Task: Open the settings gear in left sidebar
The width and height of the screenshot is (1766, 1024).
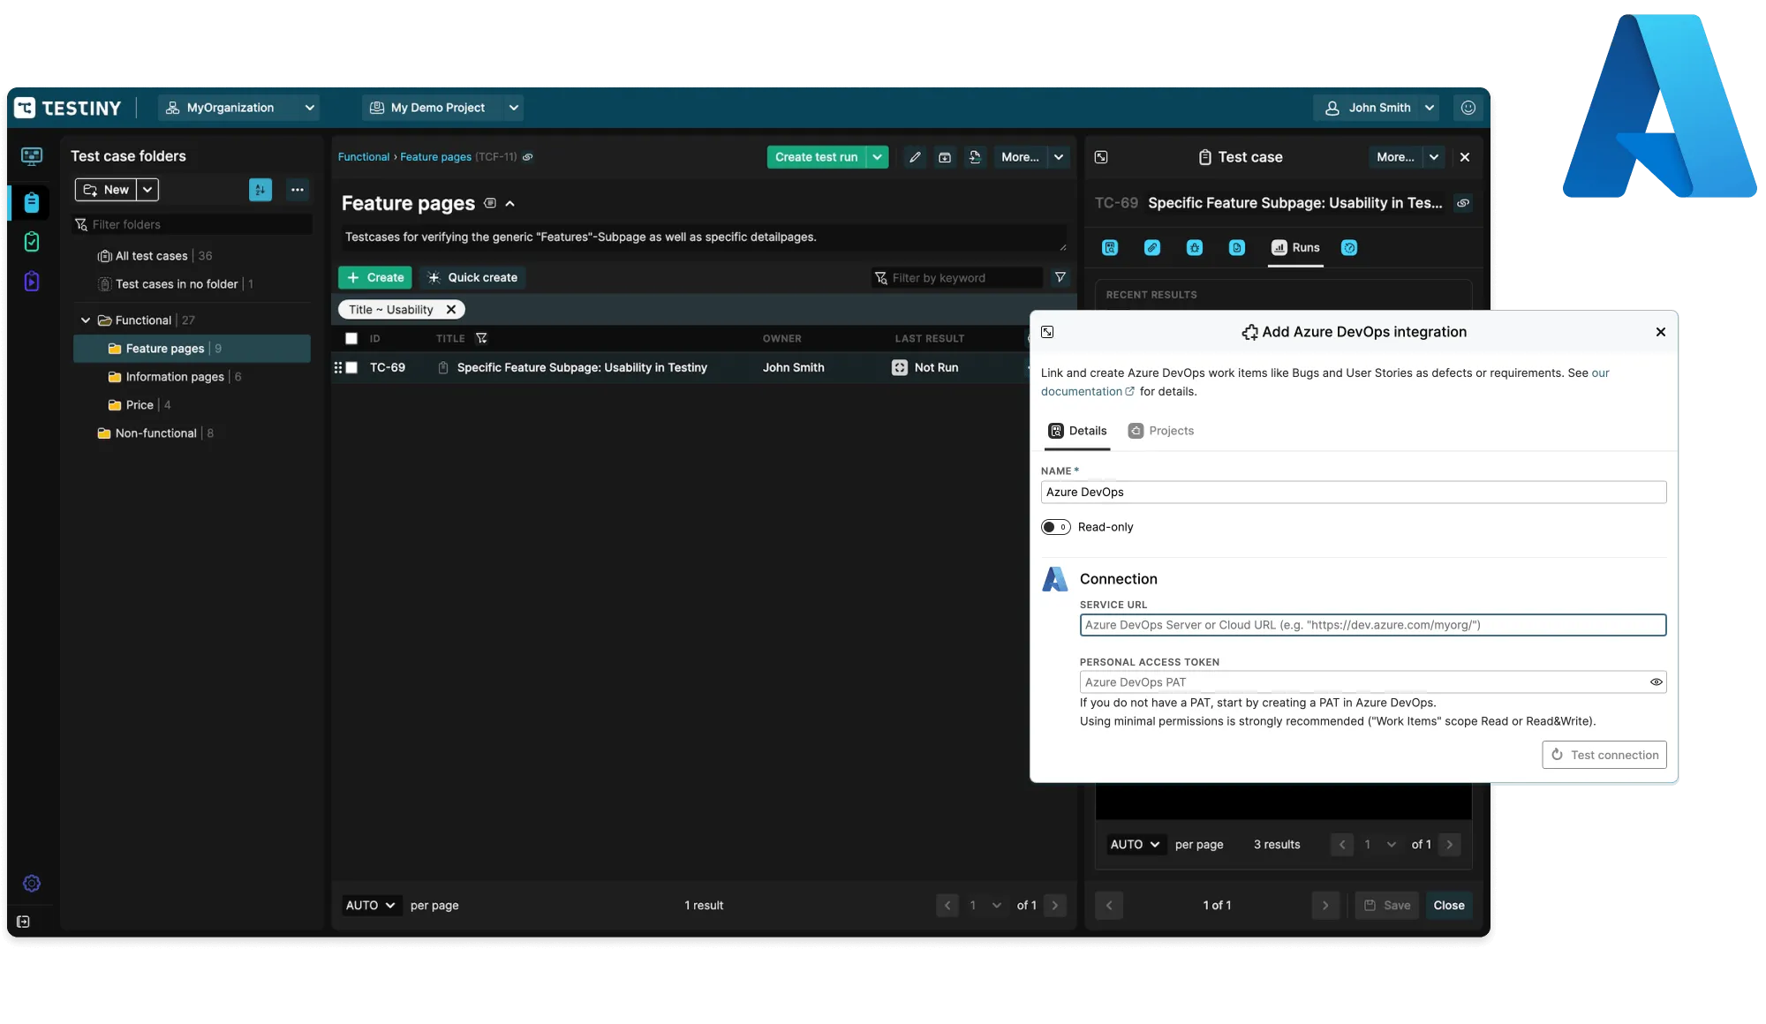Action: pyautogui.click(x=32, y=884)
